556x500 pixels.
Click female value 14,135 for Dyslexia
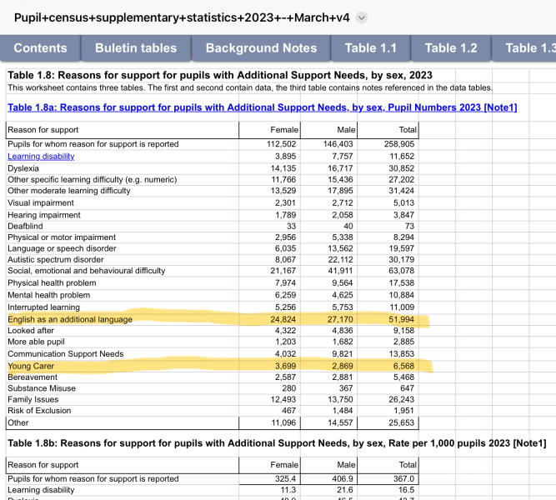click(283, 168)
